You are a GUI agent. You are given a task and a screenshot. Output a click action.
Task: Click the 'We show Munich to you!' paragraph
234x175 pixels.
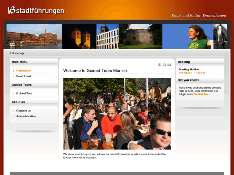tap(114, 156)
